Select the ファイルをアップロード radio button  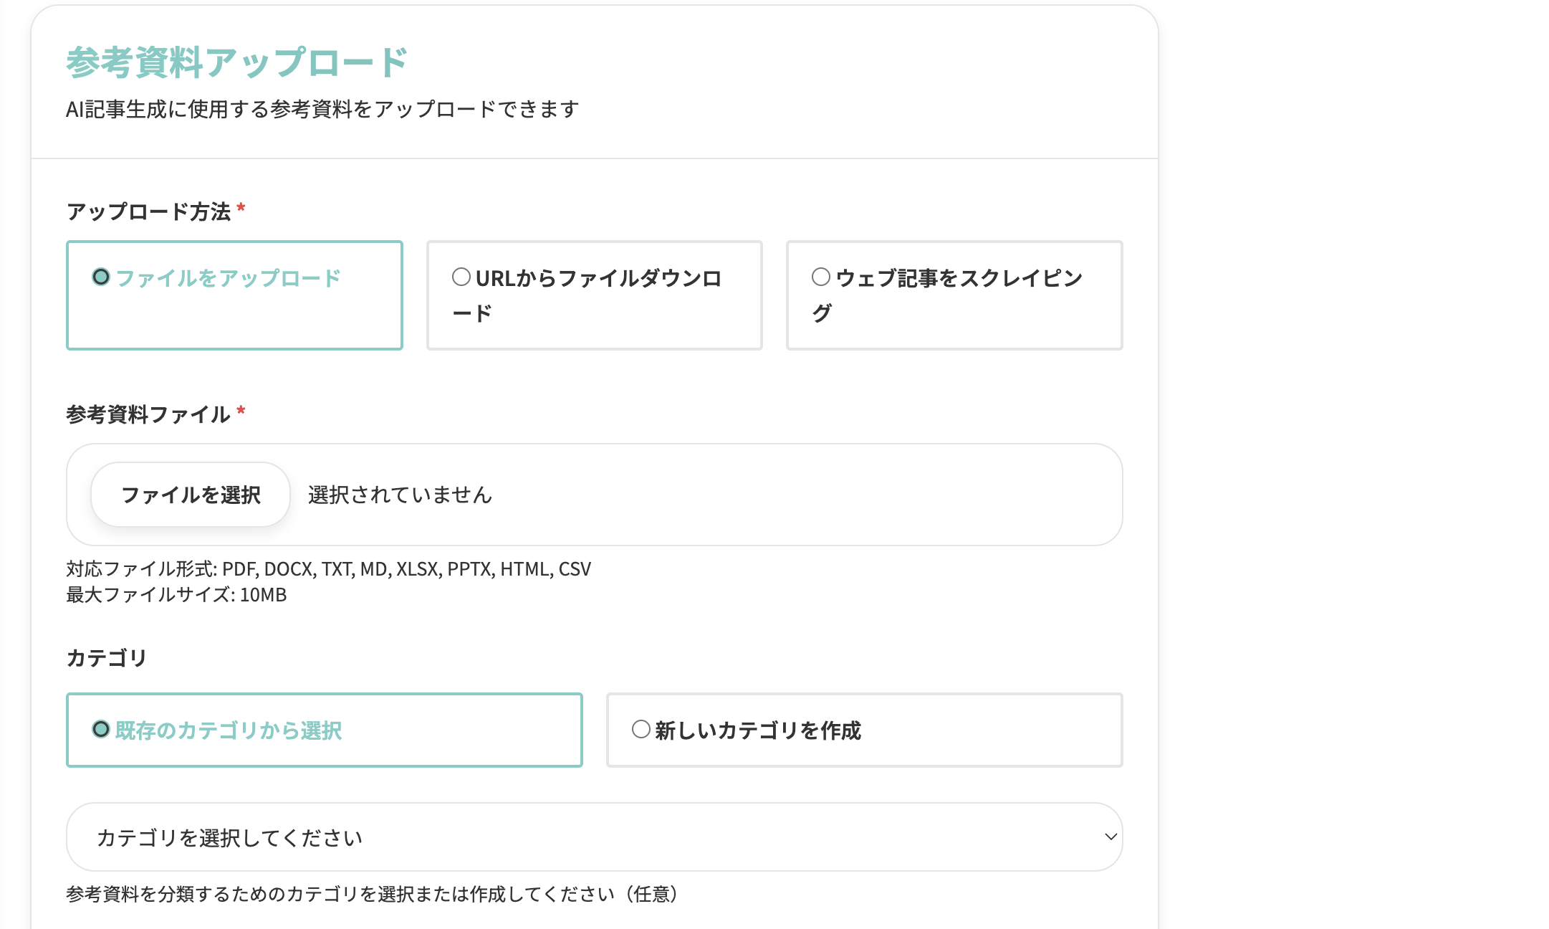(x=101, y=277)
